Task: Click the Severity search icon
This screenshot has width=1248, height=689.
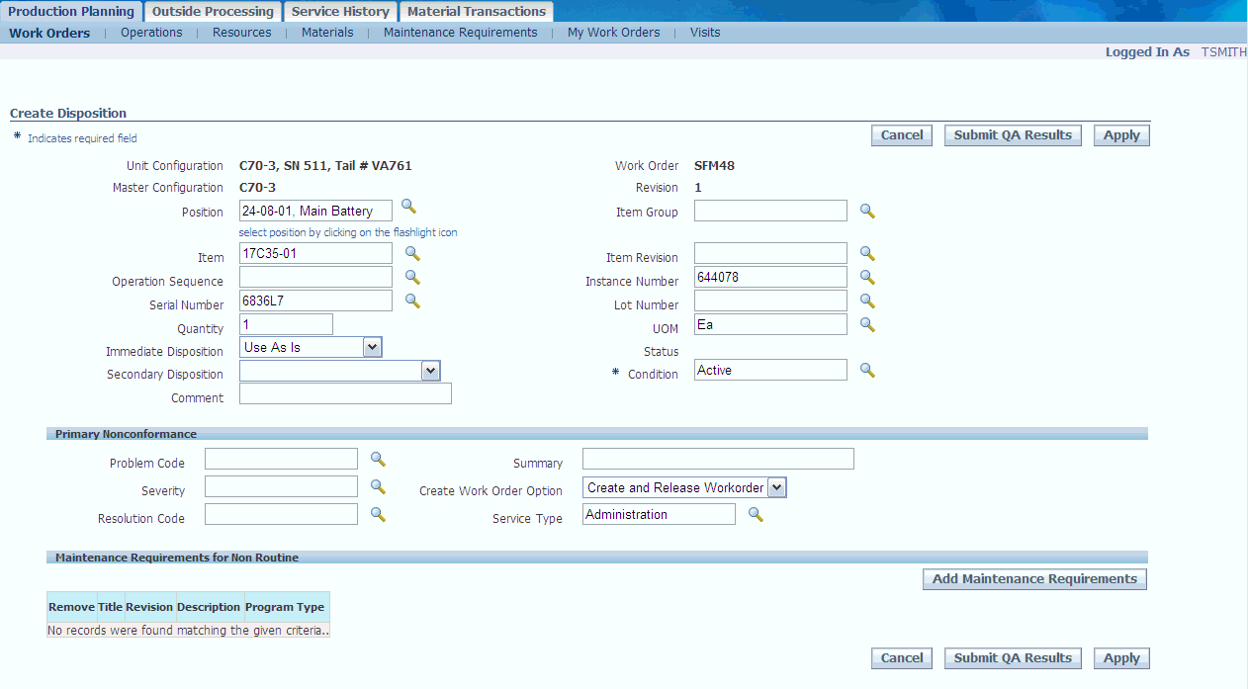Action: [x=378, y=486]
